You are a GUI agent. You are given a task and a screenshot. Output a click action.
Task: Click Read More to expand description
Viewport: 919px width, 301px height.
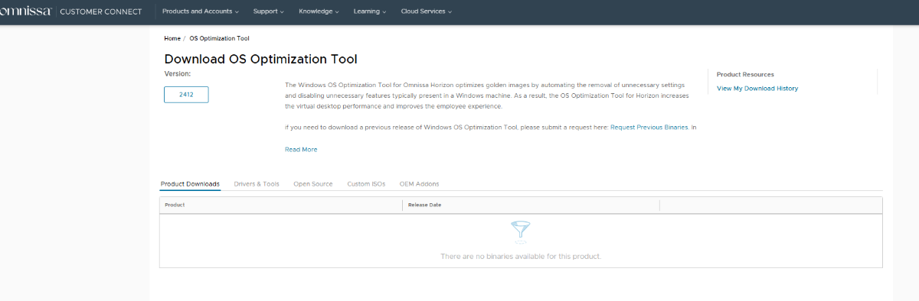coord(301,150)
